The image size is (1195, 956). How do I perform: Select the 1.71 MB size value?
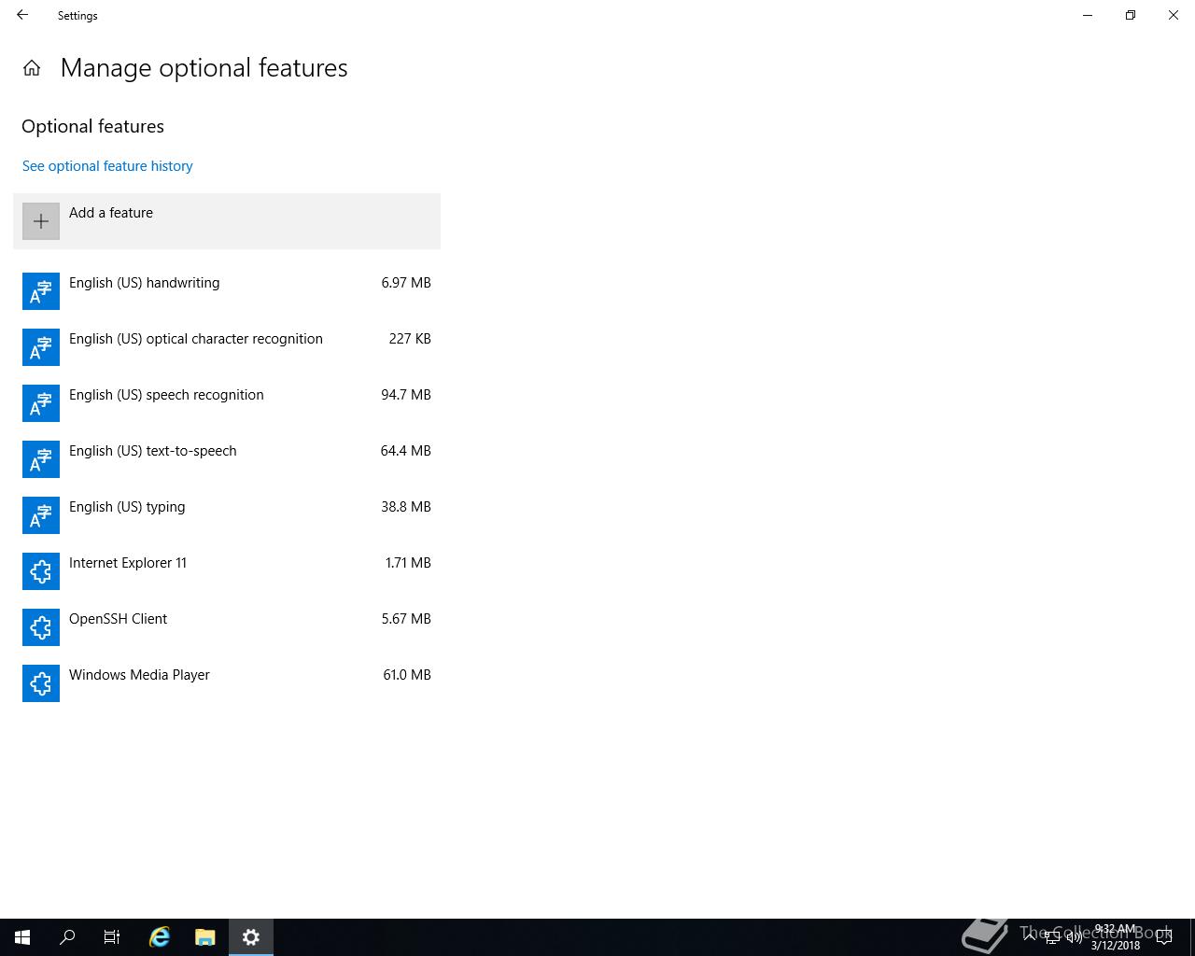tap(408, 563)
